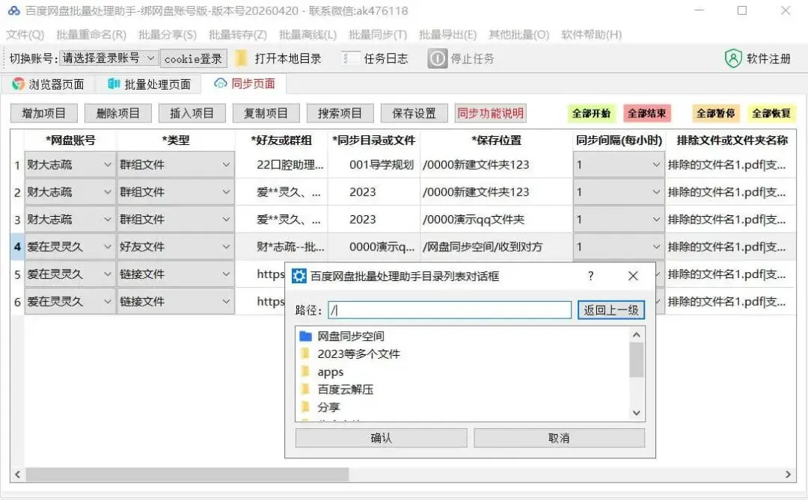
Task: Click the row 4 number header
Action: (x=17, y=247)
